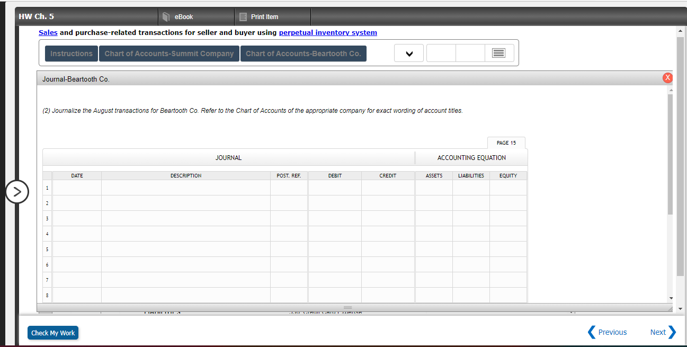Open Chart of Accounts-Beartooth Co. tab

(303, 53)
